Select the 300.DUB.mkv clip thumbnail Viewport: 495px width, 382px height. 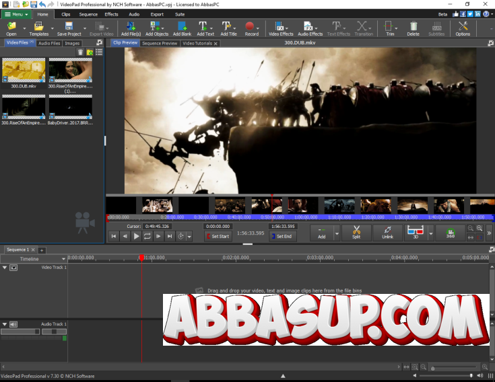(24, 71)
